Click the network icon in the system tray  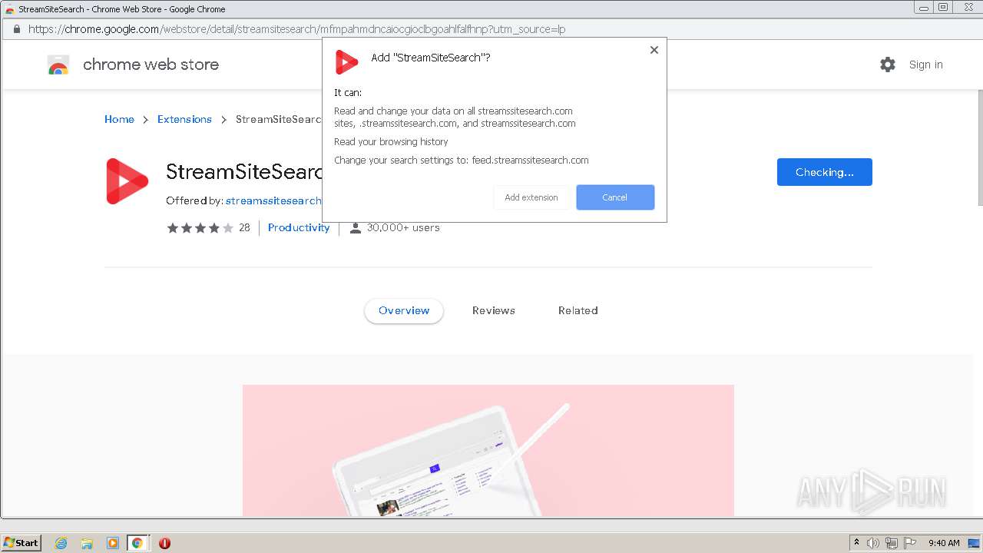click(x=892, y=543)
